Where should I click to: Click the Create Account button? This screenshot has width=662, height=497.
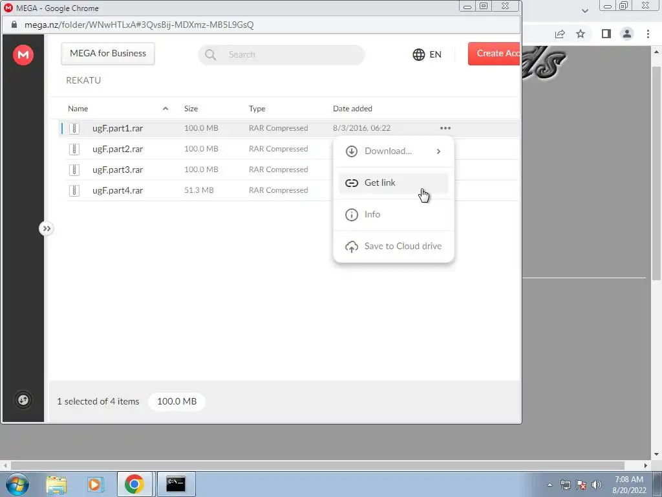pos(494,54)
